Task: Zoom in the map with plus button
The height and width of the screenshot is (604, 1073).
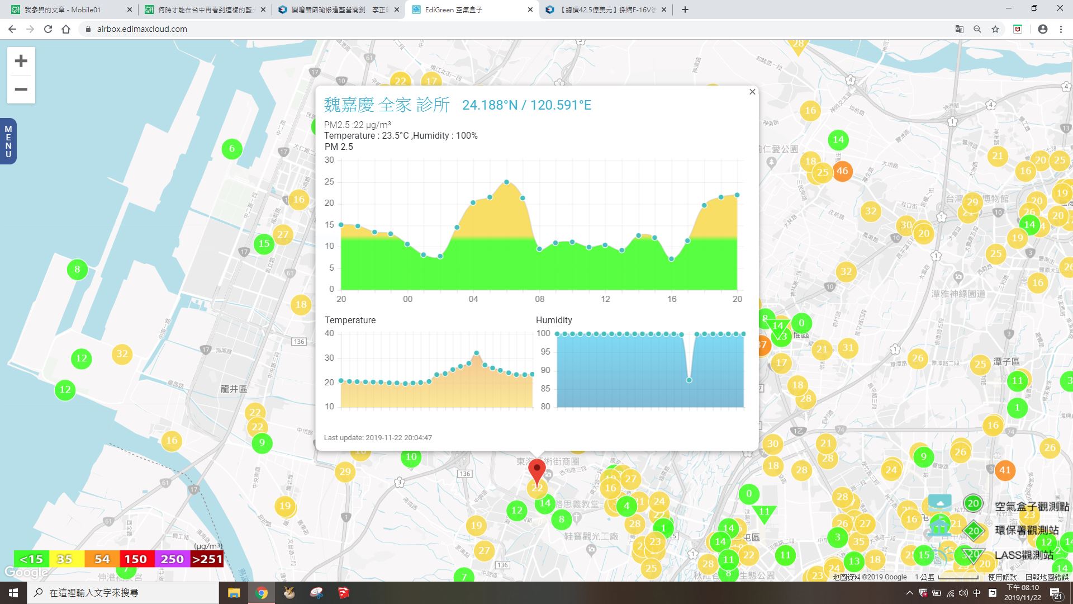Action: click(21, 61)
